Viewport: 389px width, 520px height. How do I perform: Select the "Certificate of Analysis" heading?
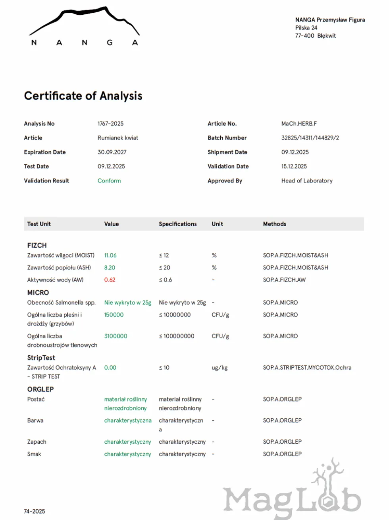pyautogui.click(x=83, y=96)
